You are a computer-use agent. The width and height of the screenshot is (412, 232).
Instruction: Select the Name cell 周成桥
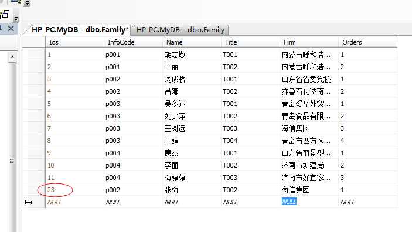point(192,79)
